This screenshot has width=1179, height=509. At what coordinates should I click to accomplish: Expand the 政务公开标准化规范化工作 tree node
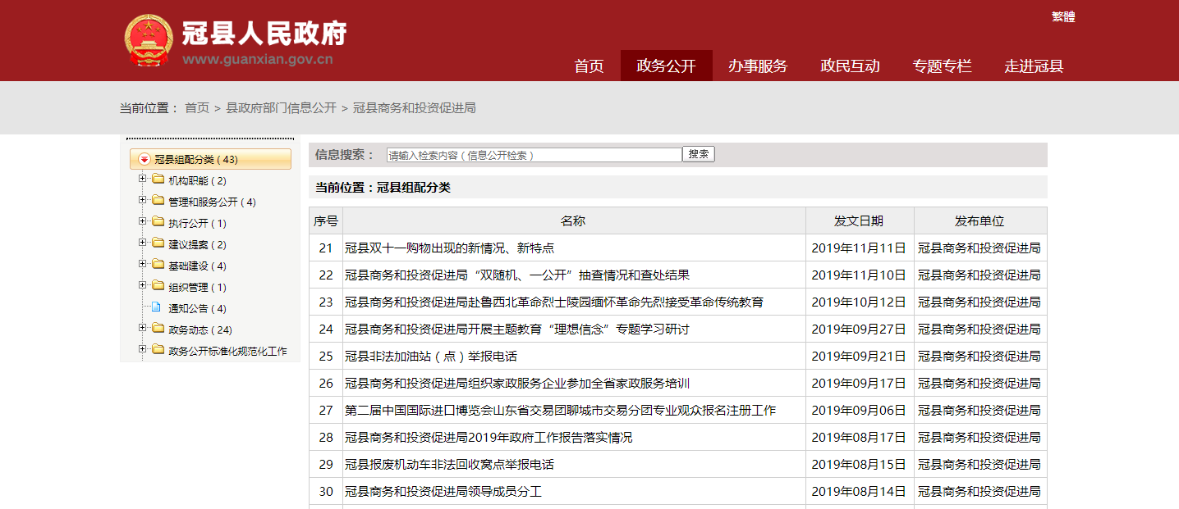click(143, 350)
